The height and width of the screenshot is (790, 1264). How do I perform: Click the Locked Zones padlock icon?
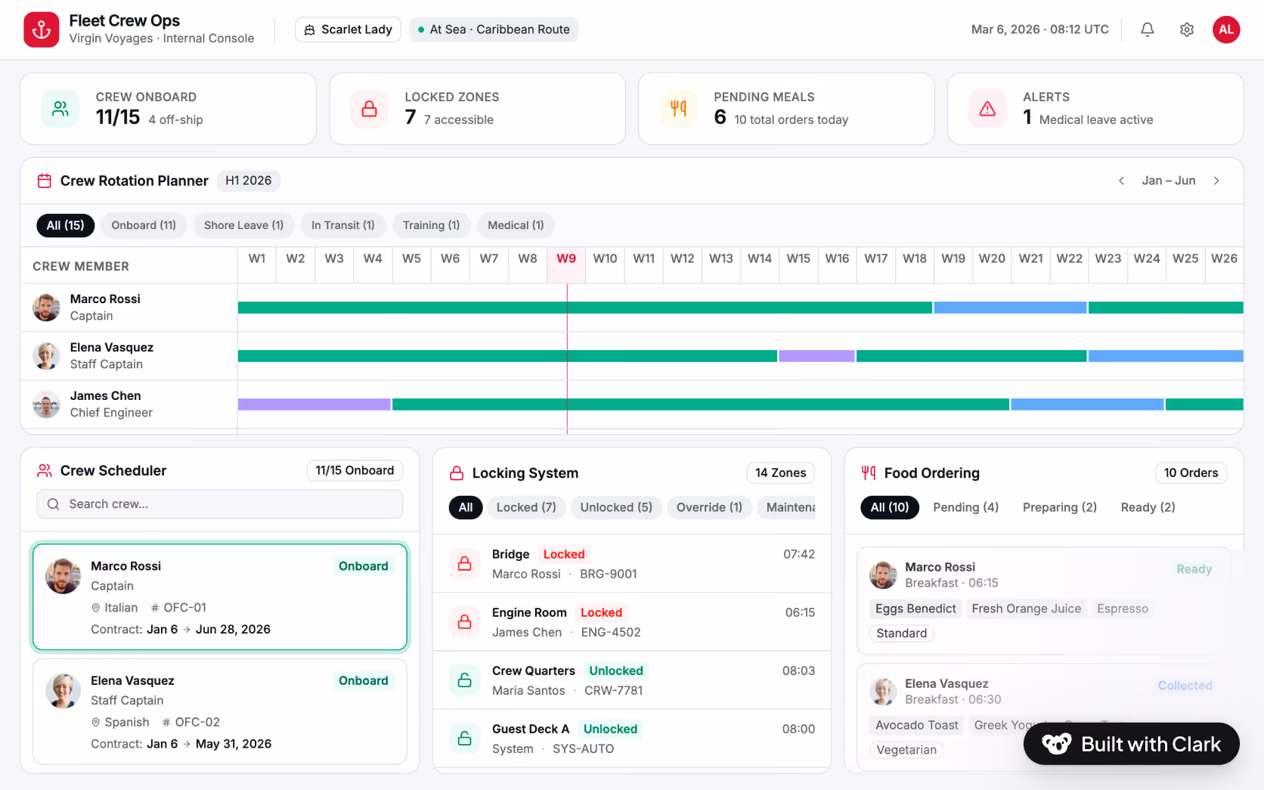tap(369, 108)
